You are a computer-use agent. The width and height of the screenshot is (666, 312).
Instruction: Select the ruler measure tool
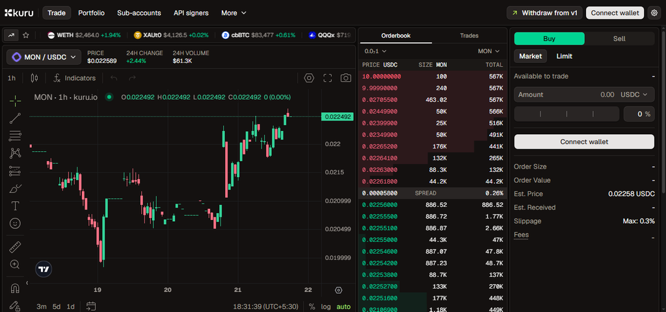click(16, 246)
